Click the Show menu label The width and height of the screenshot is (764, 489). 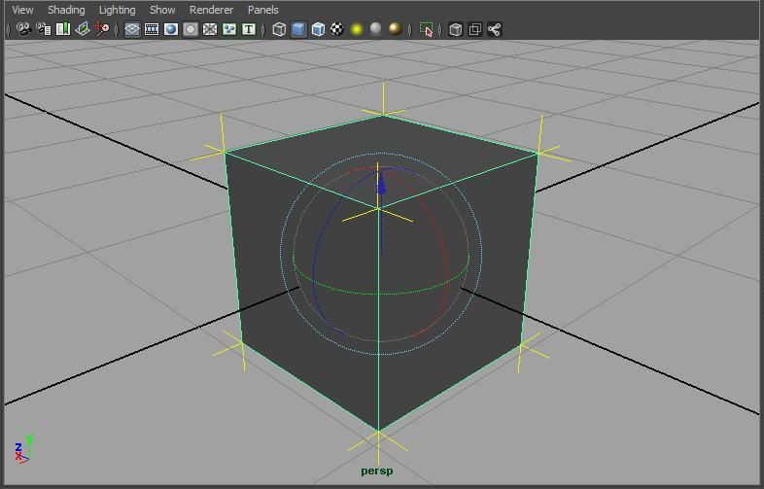click(162, 10)
